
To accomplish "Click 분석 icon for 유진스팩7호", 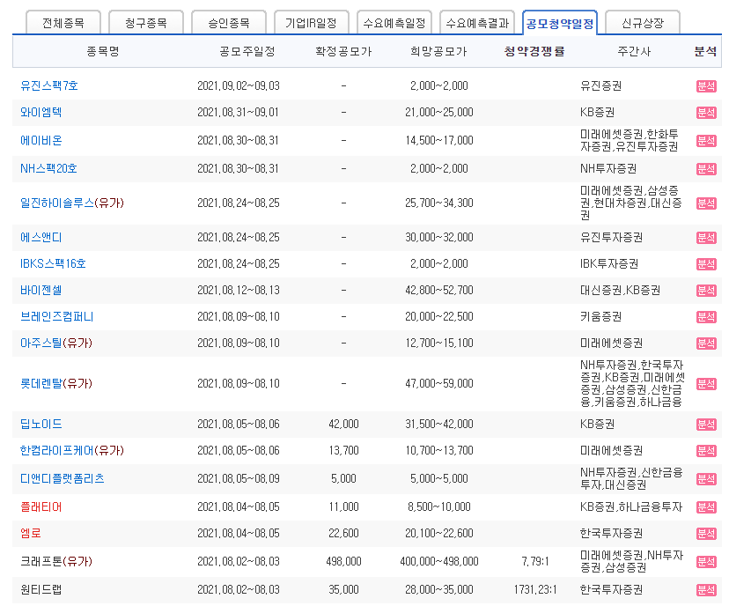I will pos(706,86).
